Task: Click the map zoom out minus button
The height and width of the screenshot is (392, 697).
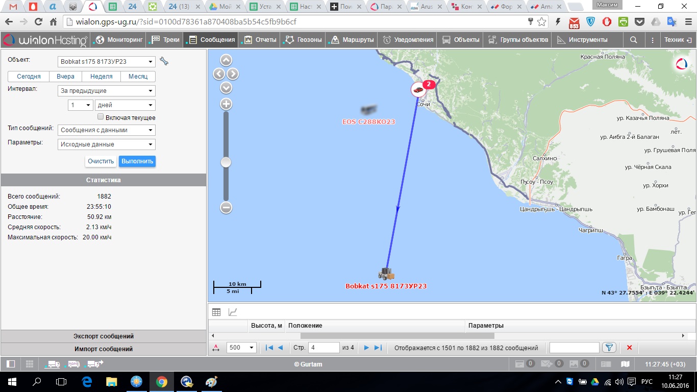Action: (226, 207)
